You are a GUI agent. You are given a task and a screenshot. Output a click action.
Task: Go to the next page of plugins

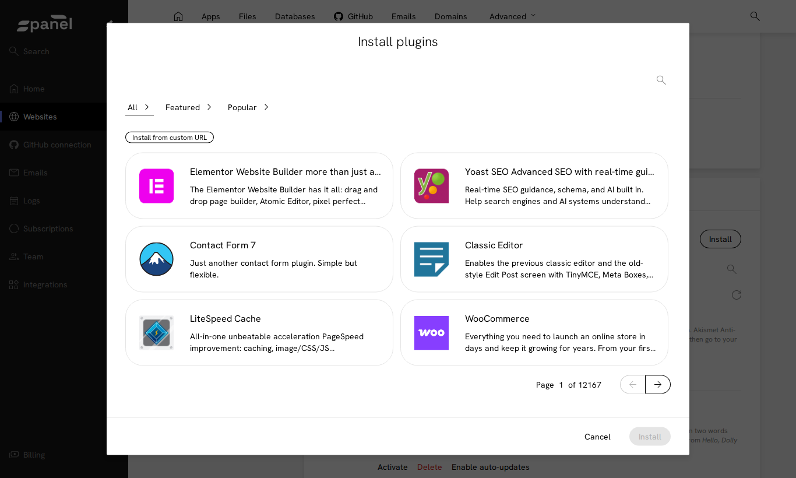tap(658, 384)
